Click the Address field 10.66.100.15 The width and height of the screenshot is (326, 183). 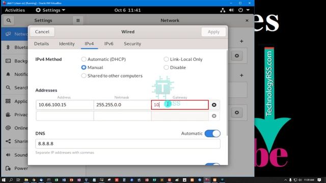[x=65, y=105]
